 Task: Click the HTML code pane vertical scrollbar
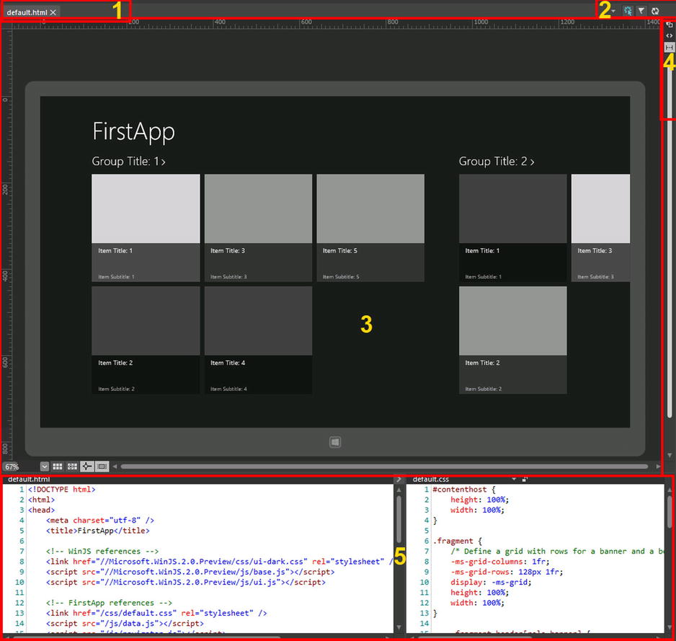tap(399, 519)
